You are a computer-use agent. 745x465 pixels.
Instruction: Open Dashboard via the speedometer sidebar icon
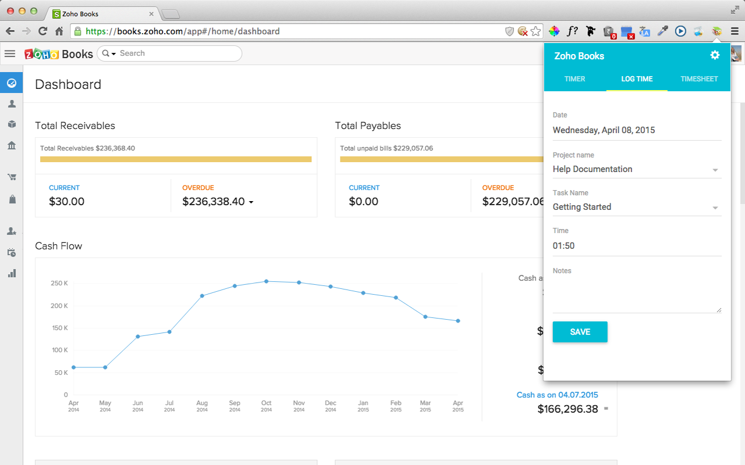11,83
